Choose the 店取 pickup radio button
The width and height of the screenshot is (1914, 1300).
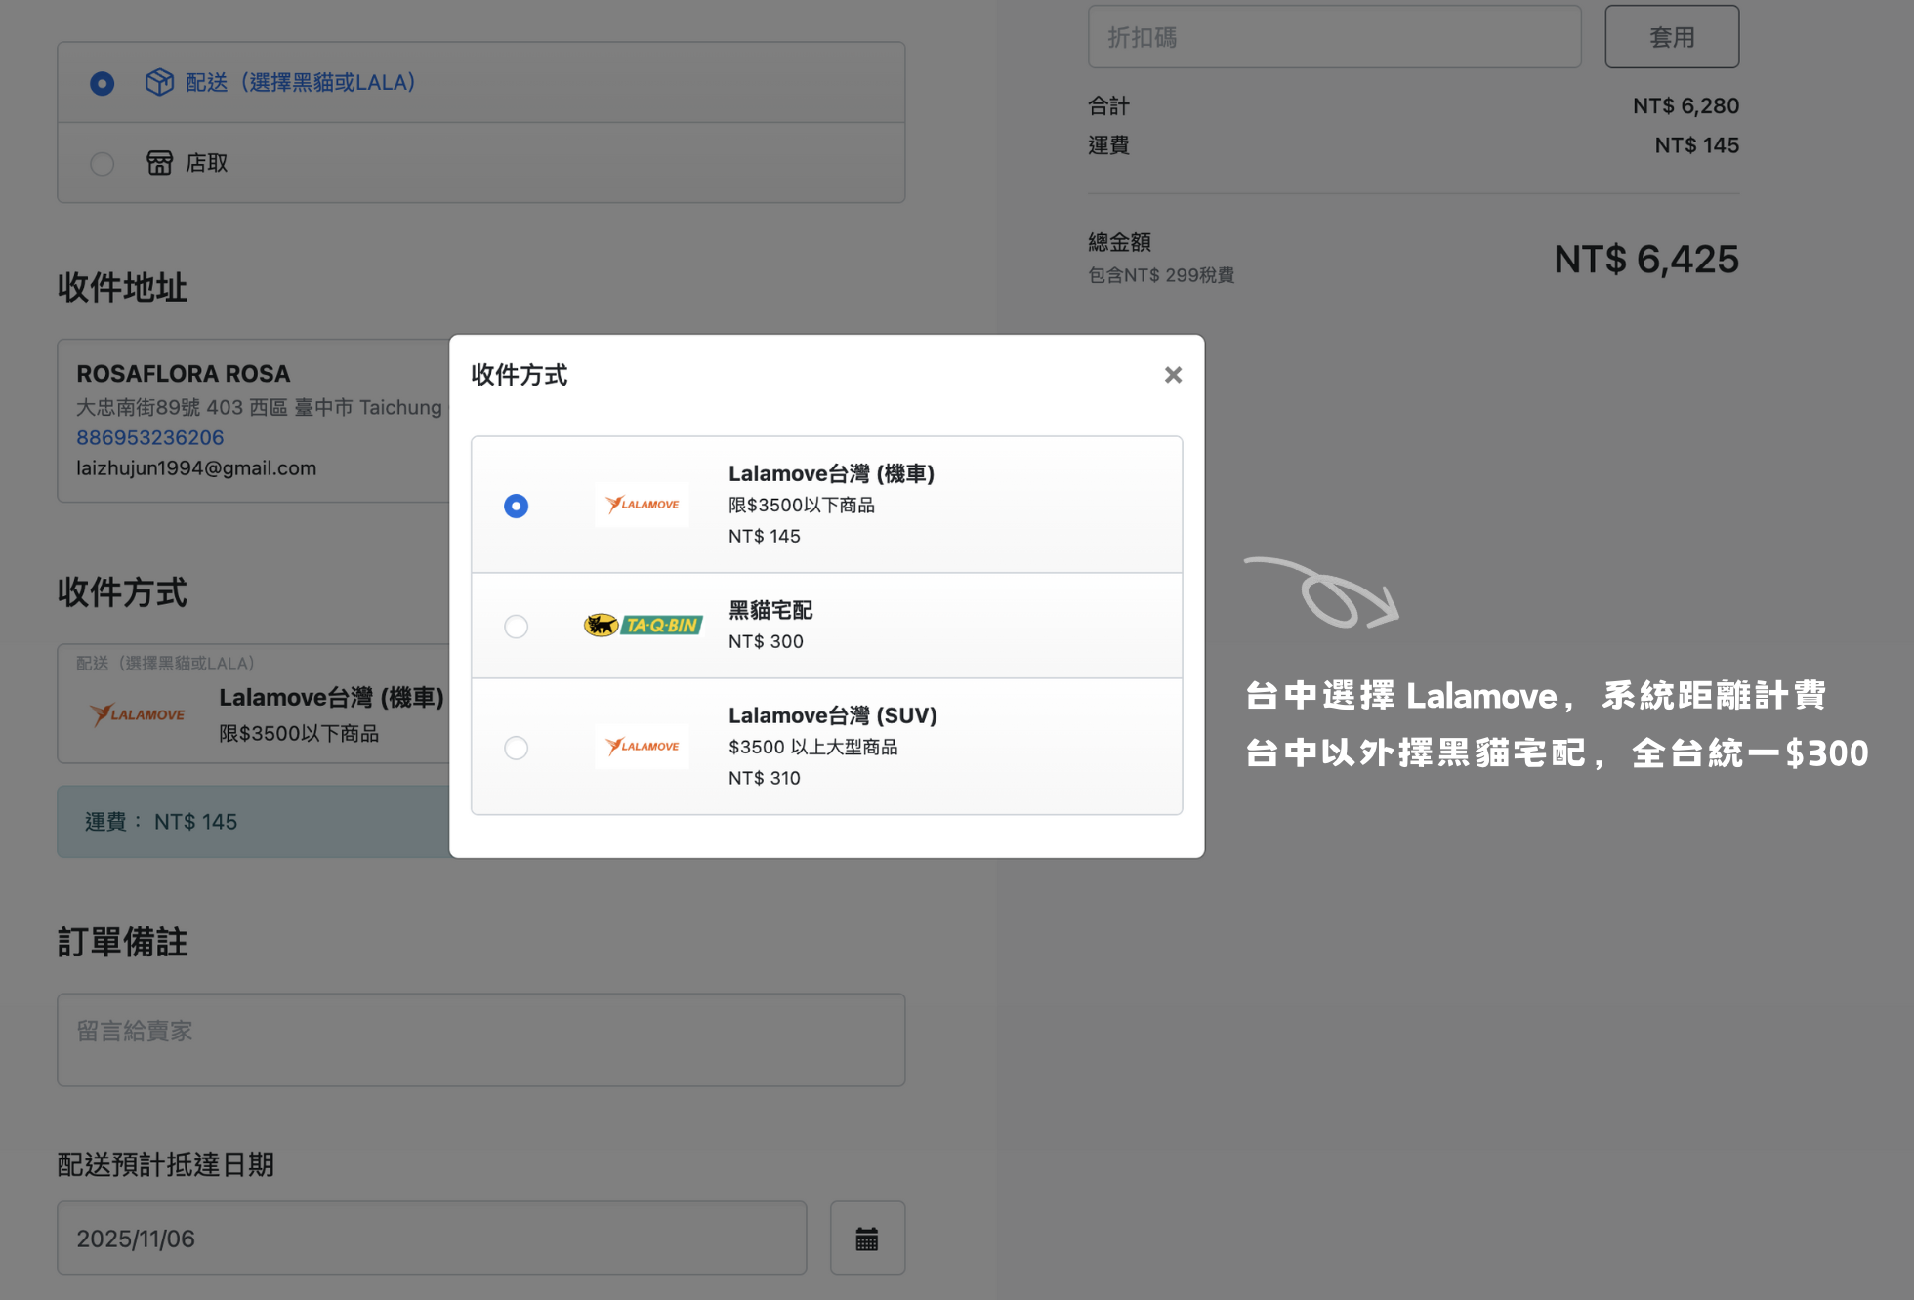[103, 163]
